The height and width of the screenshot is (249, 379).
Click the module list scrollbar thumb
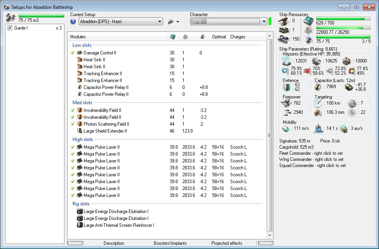(270, 135)
